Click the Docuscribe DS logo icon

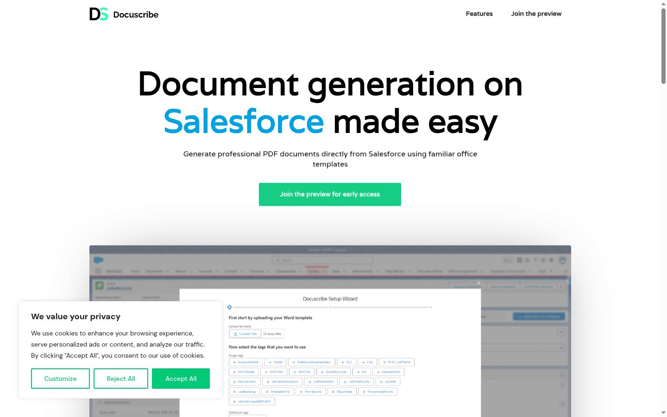click(99, 14)
